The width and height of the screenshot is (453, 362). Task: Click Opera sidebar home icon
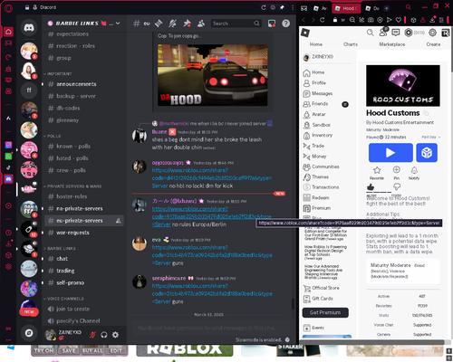(8, 32)
